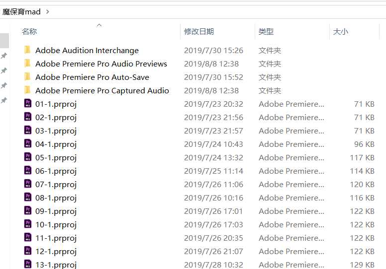The width and height of the screenshot is (386, 269).
Task: Select the Adobe Premiere Pro Auto-Save folder name
Action: (x=93, y=77)
